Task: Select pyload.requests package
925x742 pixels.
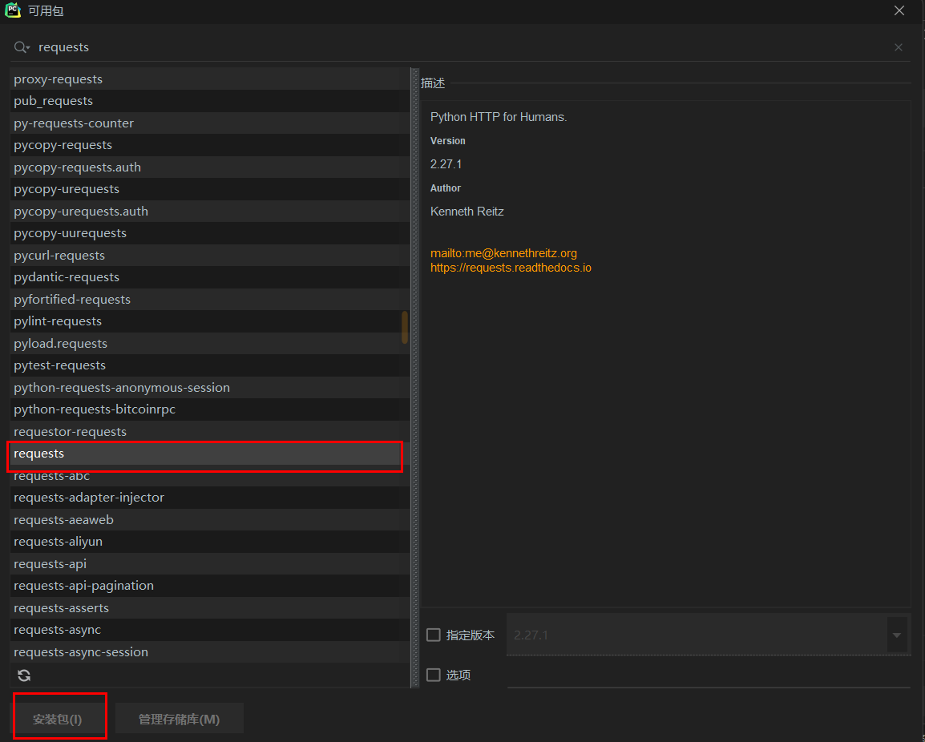Action: (209, 344)
